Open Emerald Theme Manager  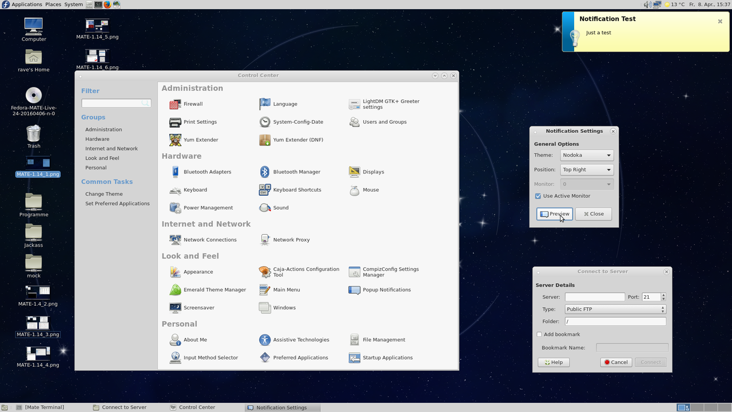pos(175,290)
